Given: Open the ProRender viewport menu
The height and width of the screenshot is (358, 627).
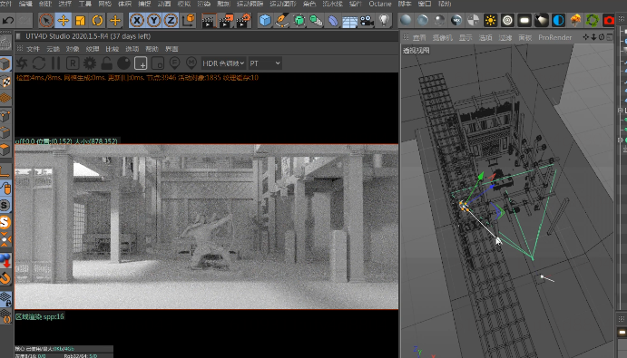Looking at the screenshot, I should click(554, 37).
